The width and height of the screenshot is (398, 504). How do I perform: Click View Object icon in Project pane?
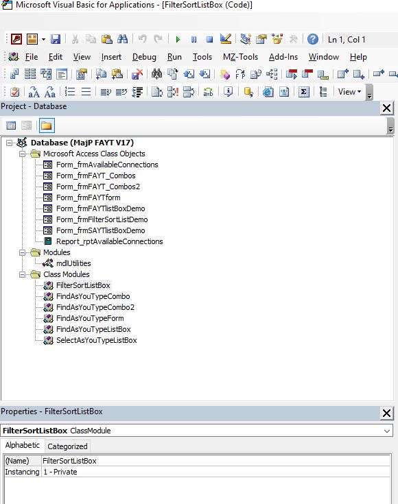pos(26,125)
